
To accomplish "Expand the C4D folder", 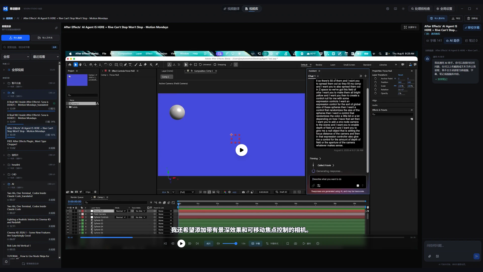I will click(x=4, y=175).
